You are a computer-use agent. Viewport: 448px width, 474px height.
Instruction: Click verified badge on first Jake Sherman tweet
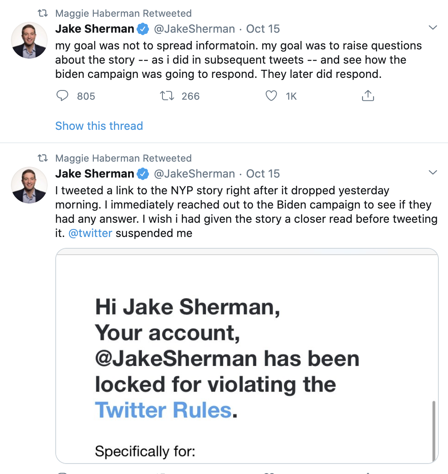tap(143, 29)
